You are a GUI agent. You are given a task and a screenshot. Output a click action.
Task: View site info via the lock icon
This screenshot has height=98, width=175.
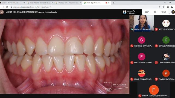click(x=11, y=7)
